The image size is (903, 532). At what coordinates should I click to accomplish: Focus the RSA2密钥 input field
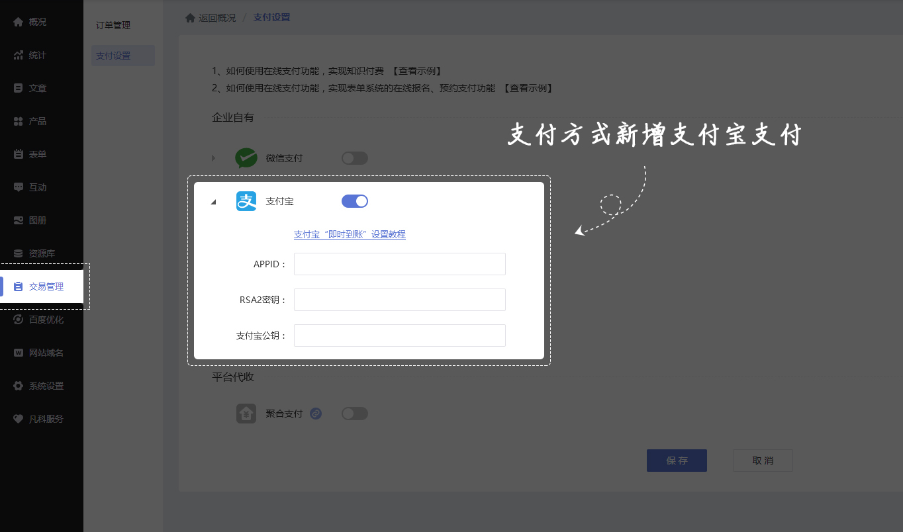pos(400,300)
